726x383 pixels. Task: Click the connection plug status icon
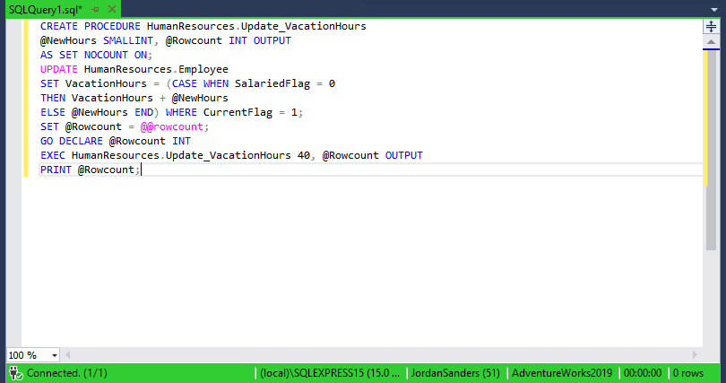coord(16,373)
